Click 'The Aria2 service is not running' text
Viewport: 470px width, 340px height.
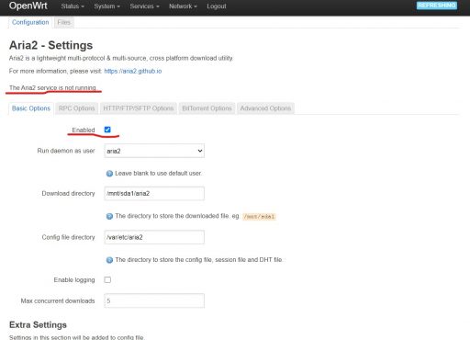(x=52, y=88)
